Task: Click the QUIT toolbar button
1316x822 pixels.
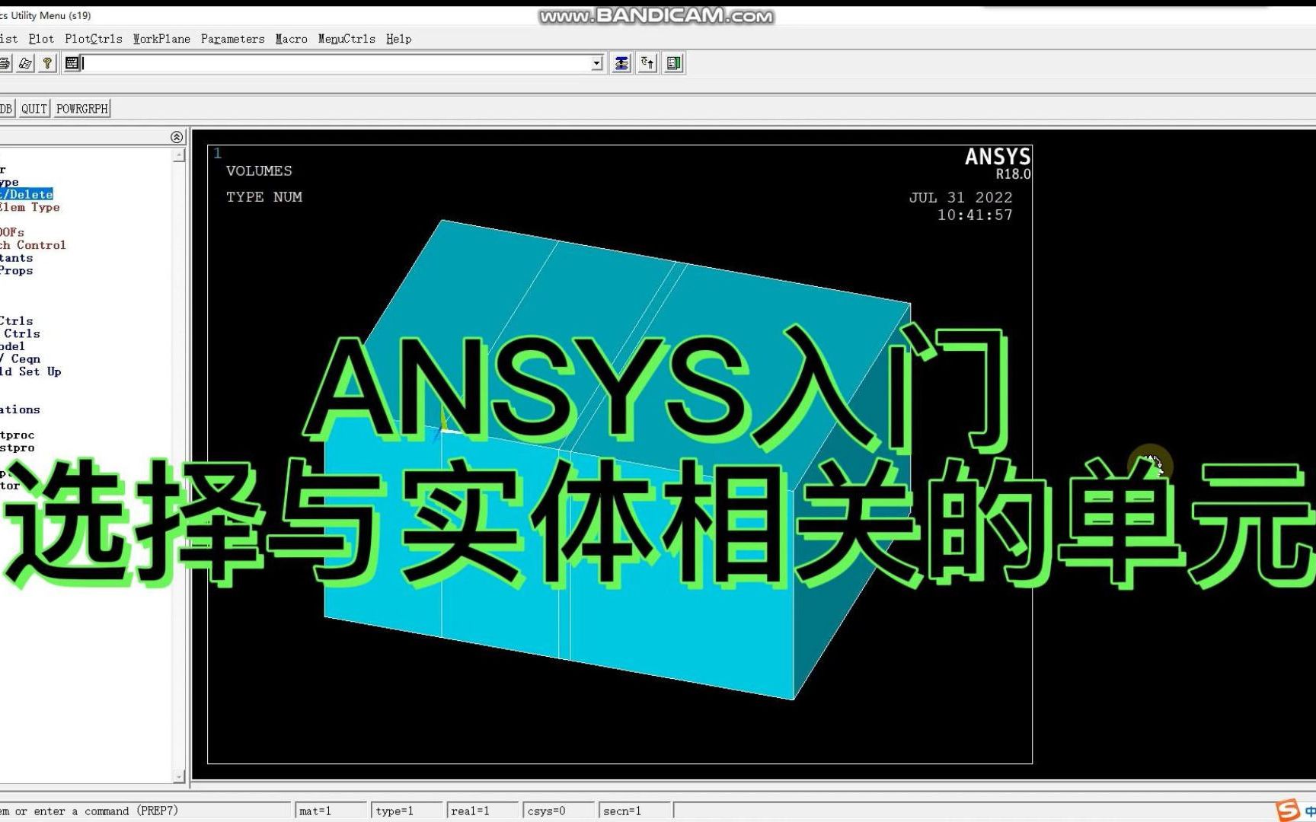Action: [34, 109]
